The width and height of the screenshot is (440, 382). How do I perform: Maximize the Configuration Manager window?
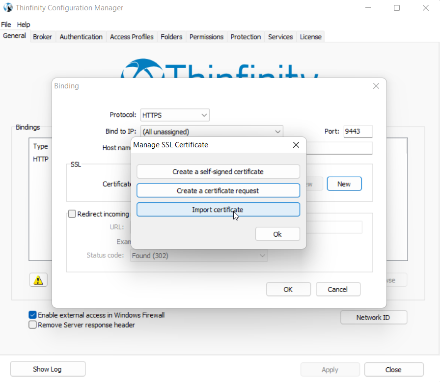396,8
